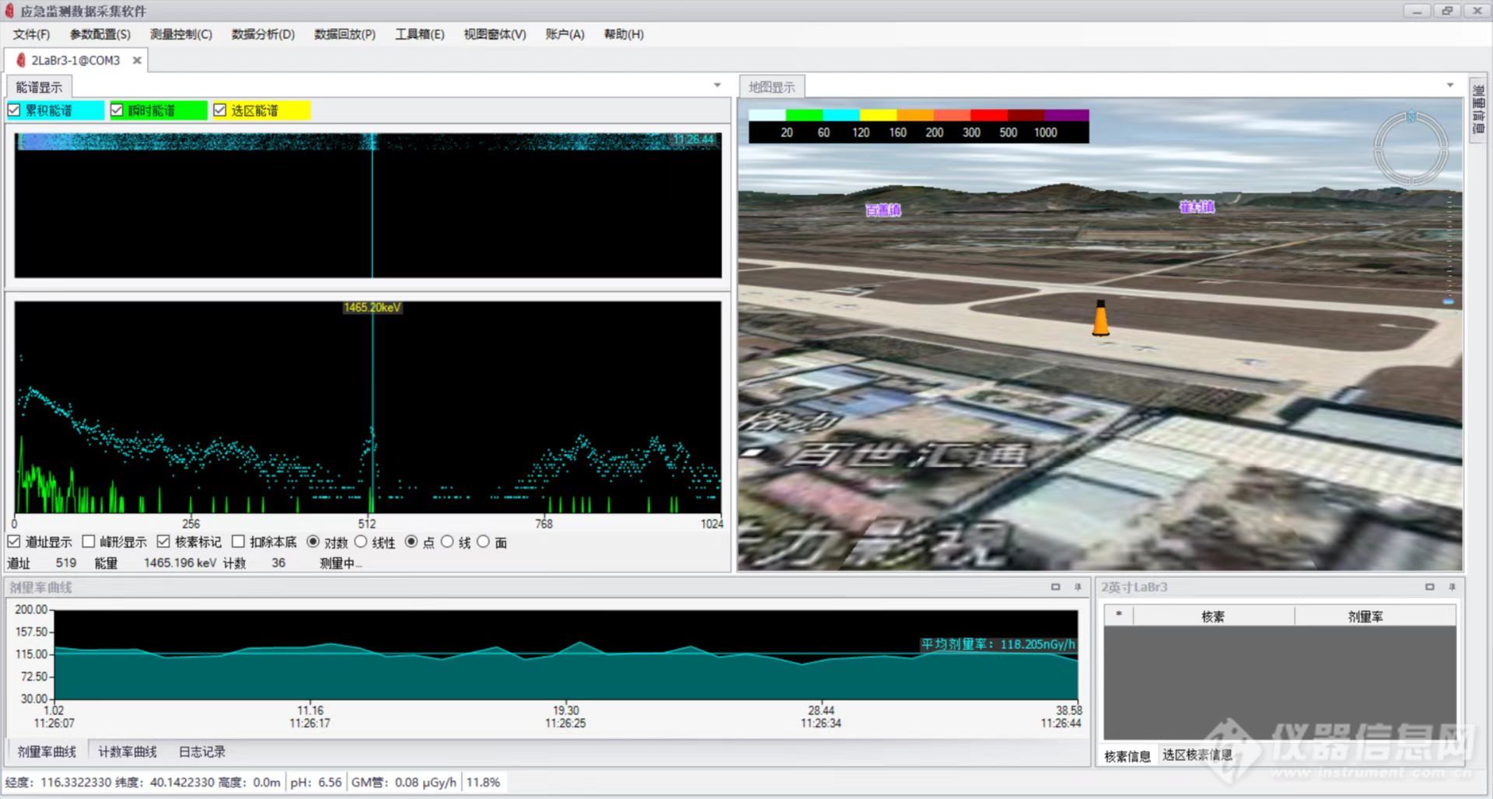
Task: Click the compass control on the map
Action: point(1410,149)
